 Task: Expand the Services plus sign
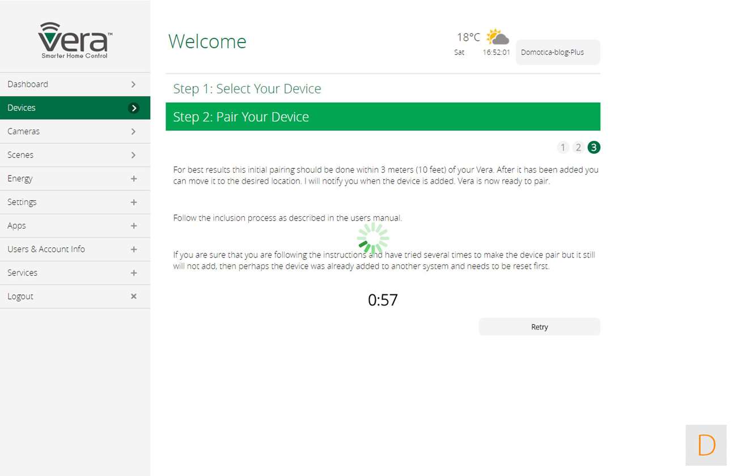tap(134, 273)
